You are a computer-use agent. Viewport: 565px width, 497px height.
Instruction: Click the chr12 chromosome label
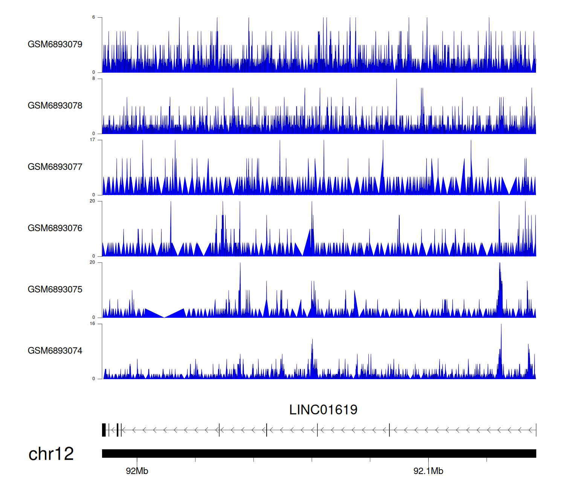coord(51,454)
